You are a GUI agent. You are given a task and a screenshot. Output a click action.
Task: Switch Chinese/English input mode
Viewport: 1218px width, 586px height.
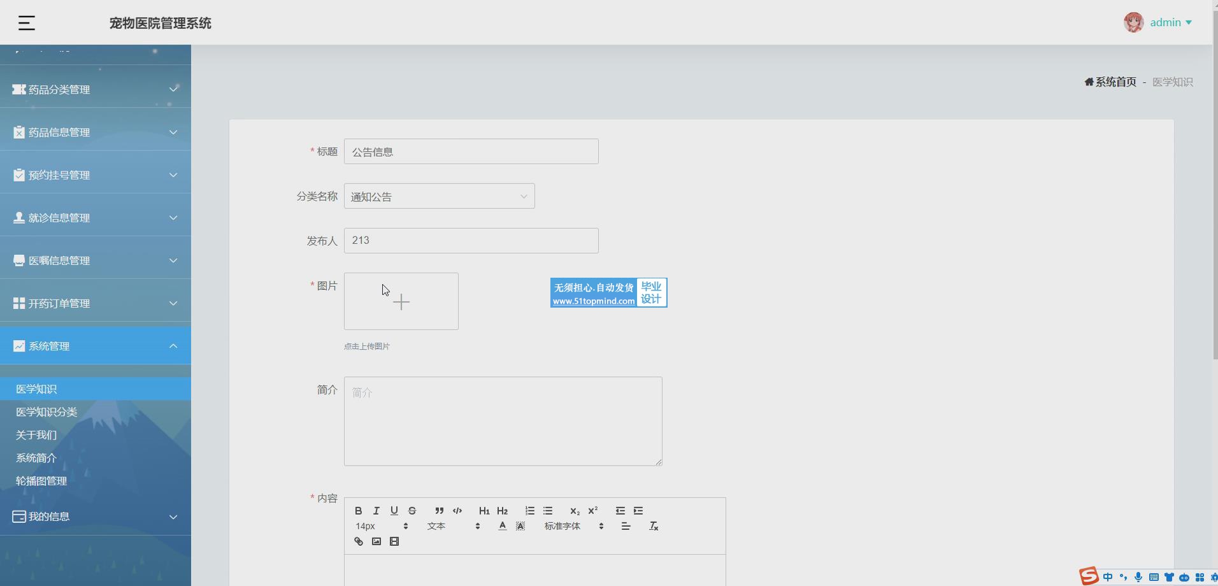[x=1108, y=577]
